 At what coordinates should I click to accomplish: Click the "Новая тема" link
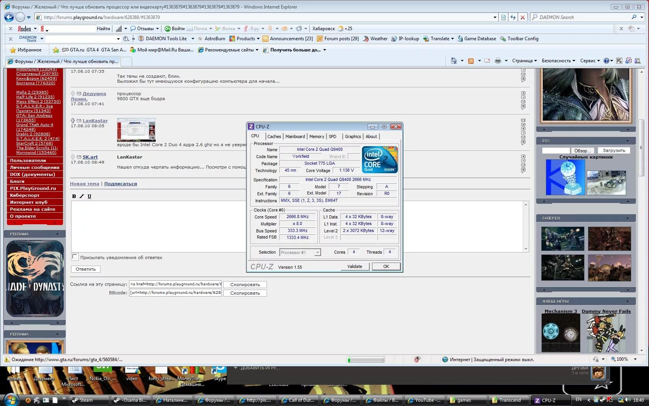click(x=84, y=184)
